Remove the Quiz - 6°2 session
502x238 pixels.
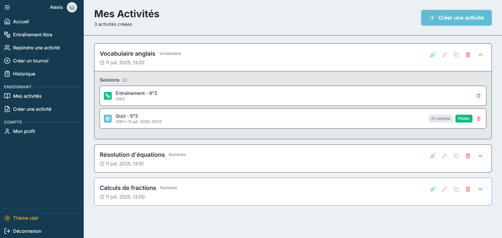pyautogui.click(x=479, y=119)
